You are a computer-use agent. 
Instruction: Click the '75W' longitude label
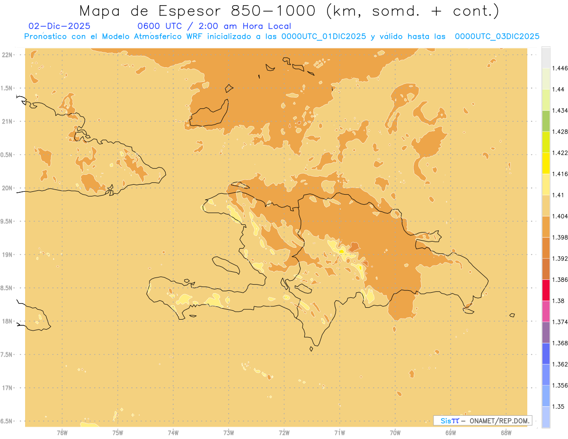117,433
